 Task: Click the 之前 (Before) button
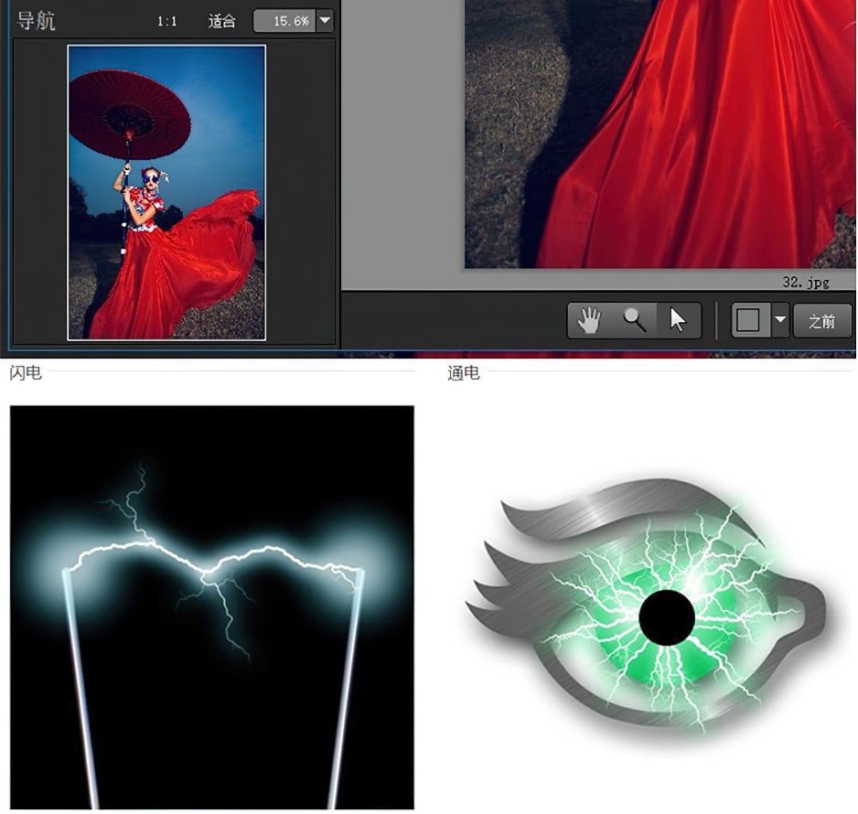[822, 321]
